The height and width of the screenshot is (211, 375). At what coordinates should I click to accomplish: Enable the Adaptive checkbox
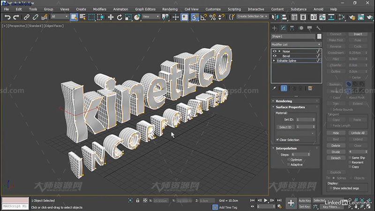pos(288,165)
